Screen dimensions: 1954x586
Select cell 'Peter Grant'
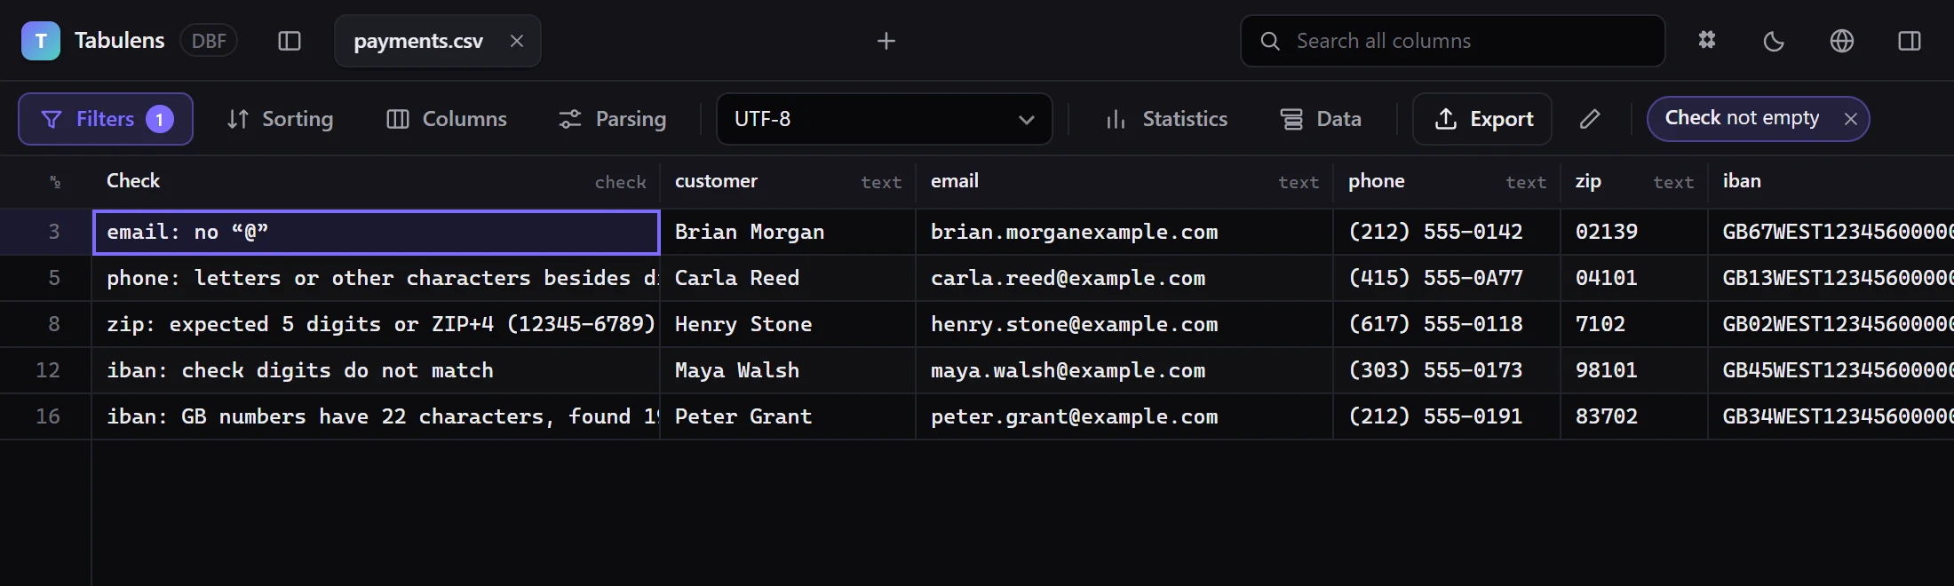tap(788, 417)
